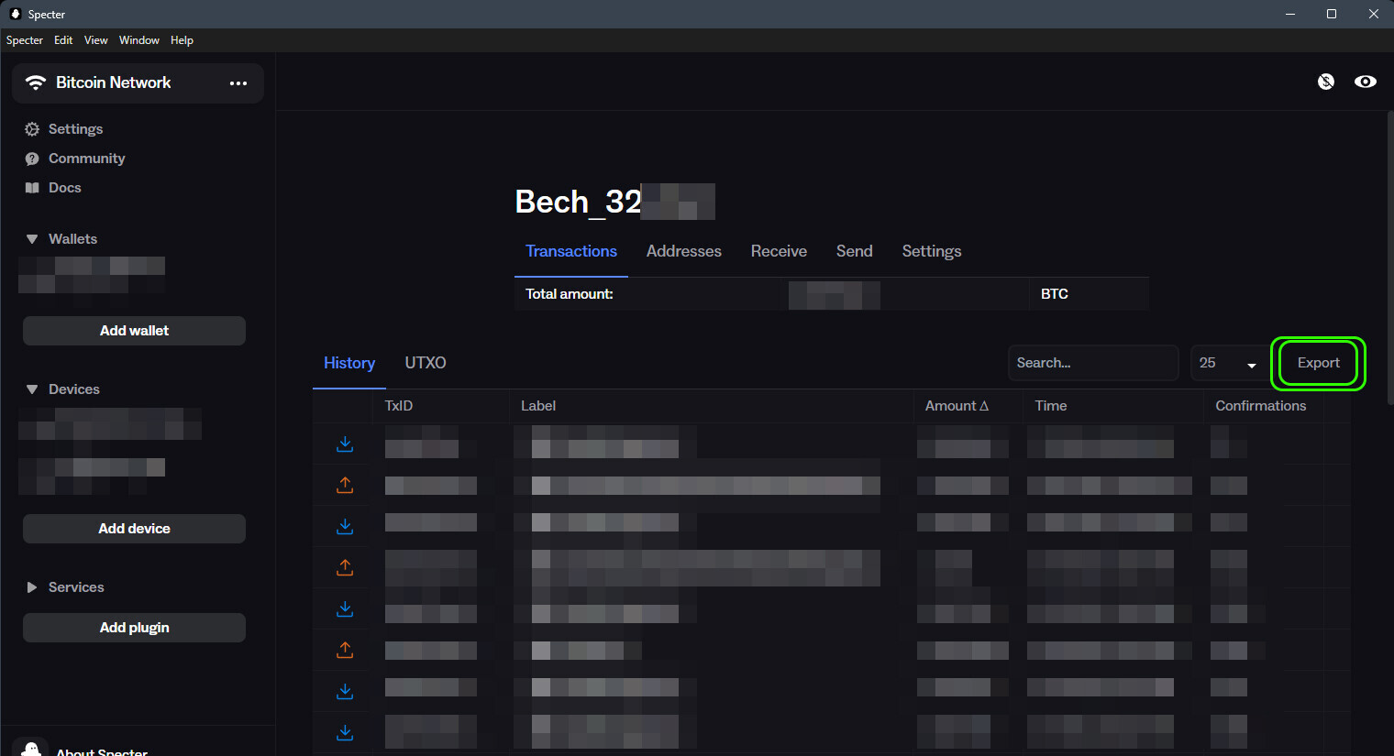Click the wifi connection icon beside Bitcoin Network
Image resolution: width=1394 pixels, height=756 pixels.
pos(36,82)
